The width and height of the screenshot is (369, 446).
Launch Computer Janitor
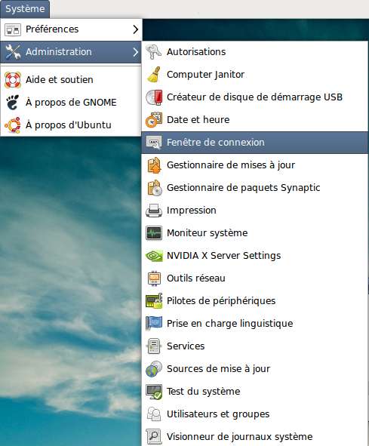pyautogui.click(x=254, y=75)
